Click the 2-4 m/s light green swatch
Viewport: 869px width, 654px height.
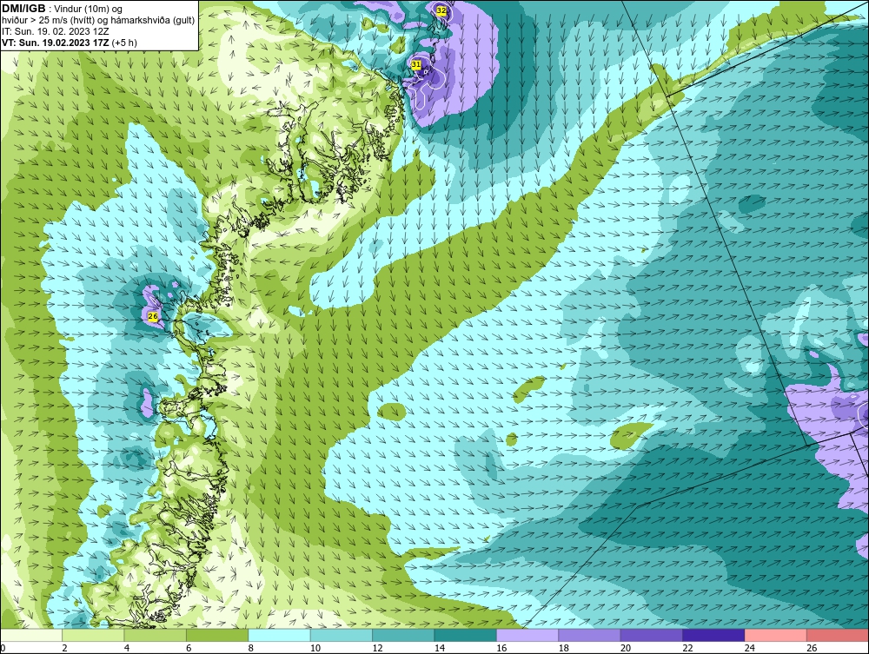point(93,635)
